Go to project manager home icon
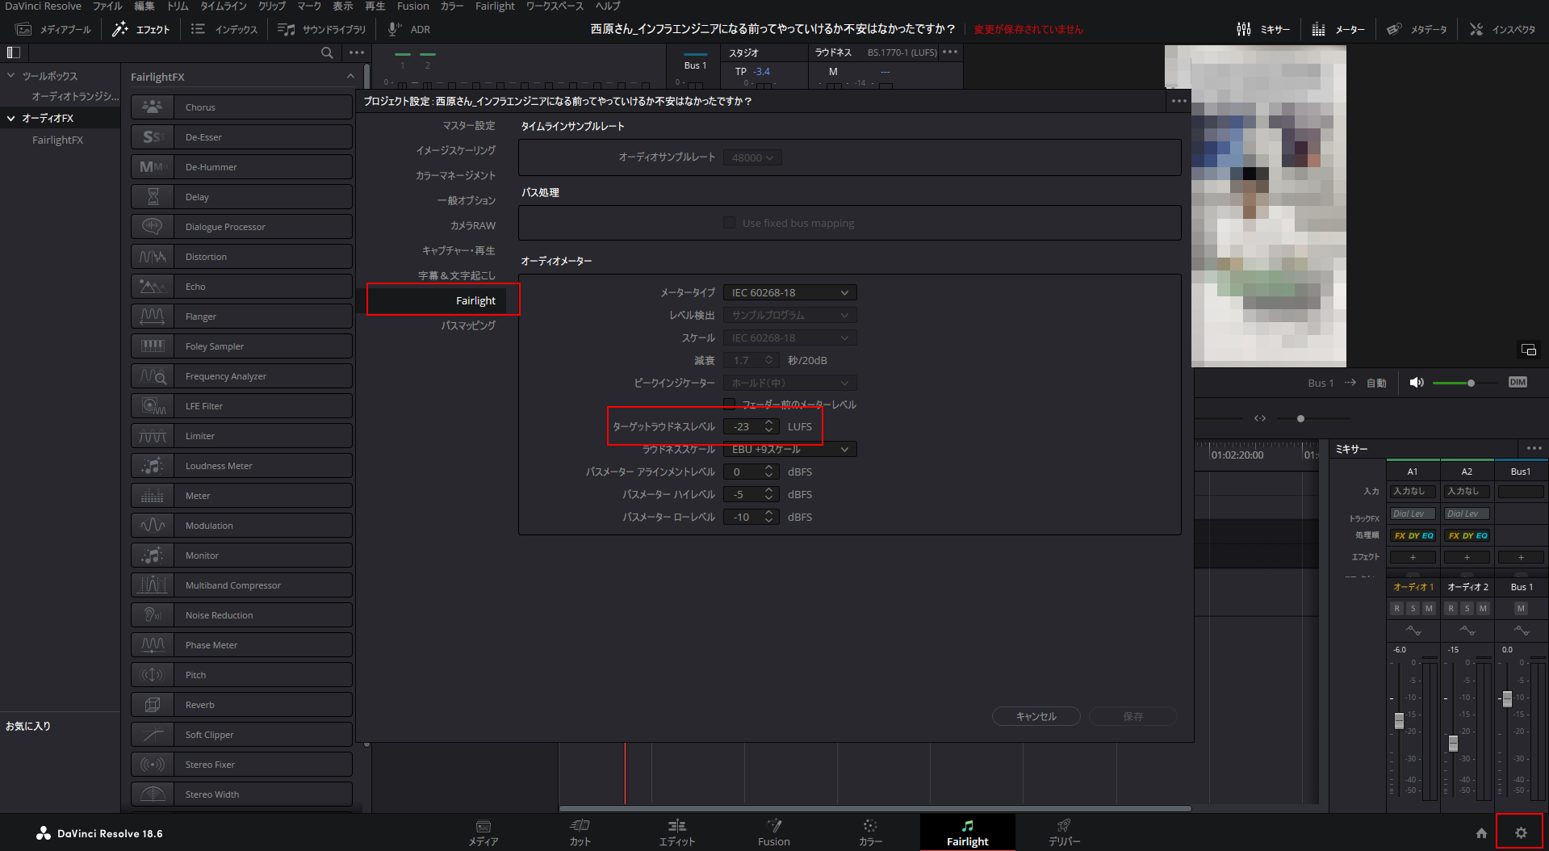 (x=1481, y=832)
